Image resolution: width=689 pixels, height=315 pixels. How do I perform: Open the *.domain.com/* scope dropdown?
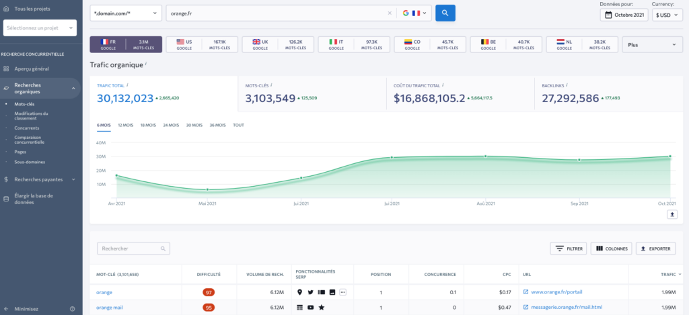126,13
